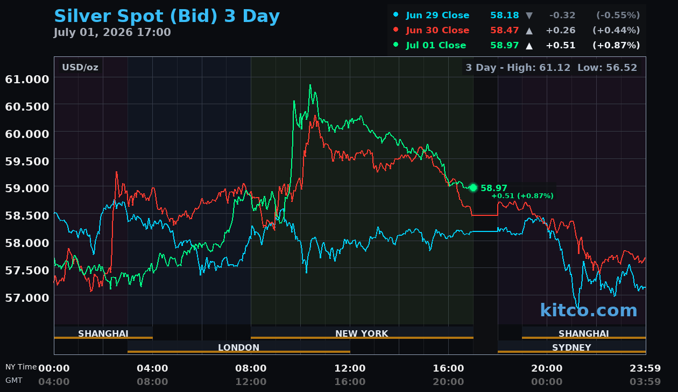Click the Silver Spot (Bid) 3 Day title

[x=167, y=16]
